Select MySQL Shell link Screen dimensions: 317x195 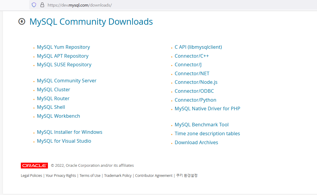(x=51, y=107)
